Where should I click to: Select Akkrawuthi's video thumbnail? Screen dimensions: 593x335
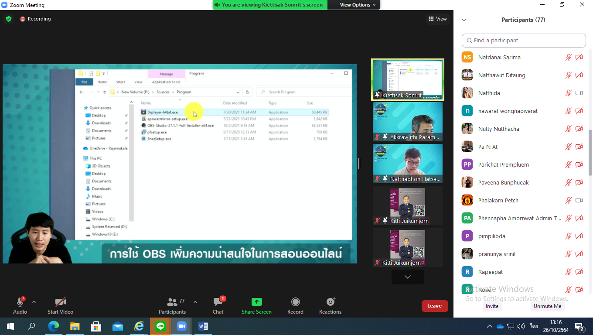pos(407,122)
